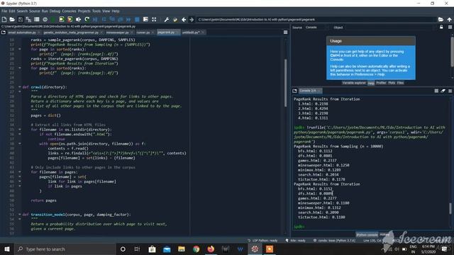Re-run last script icon
Image resolution: width=454 pixels, height=255 pixels.
pos(87,19)
